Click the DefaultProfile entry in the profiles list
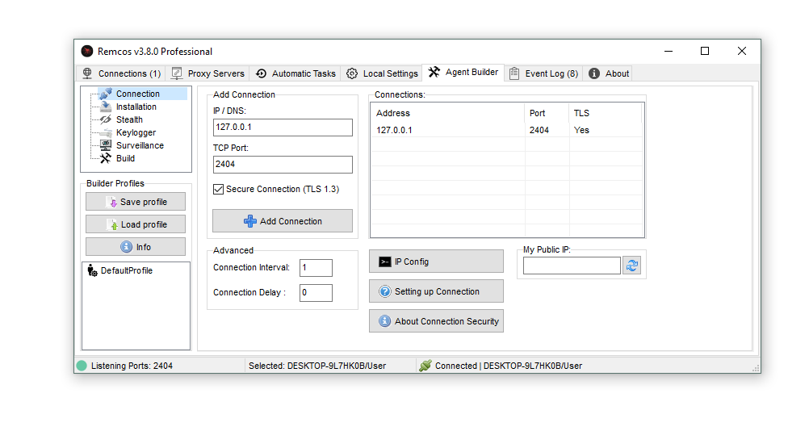Image resolution: width=809 pixels, height=431 pixels. pos(126,270)
